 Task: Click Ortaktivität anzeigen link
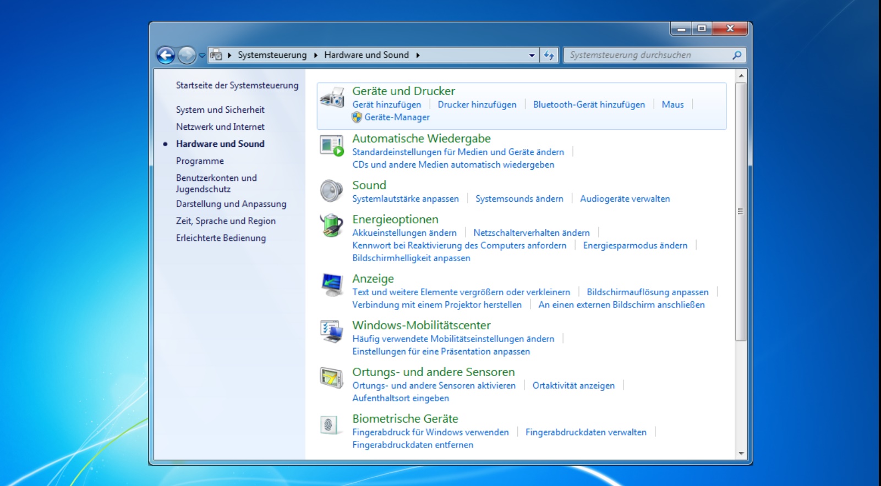[x=573, y=385]
